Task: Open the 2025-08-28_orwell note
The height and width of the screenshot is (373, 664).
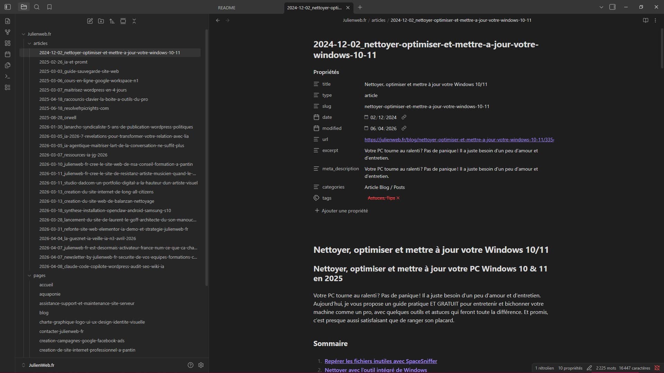Action: point(58,117)
